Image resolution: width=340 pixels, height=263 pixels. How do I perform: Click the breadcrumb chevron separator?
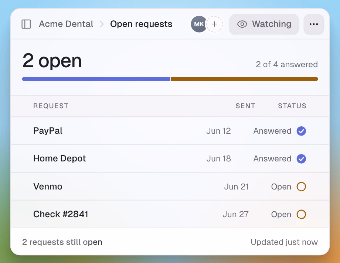point(102,24)
